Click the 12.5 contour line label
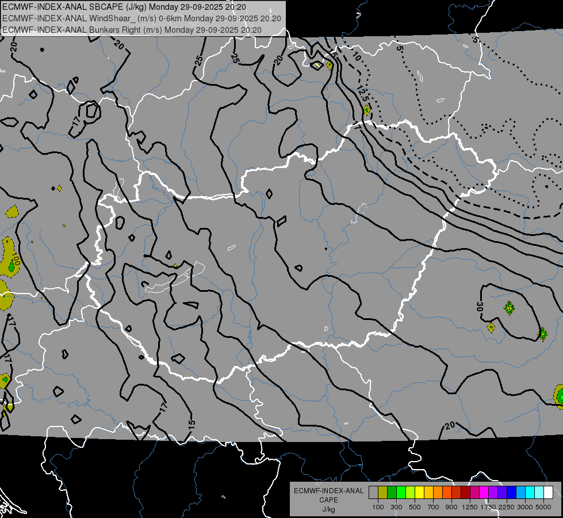563x518 pixels. [362, 94]
